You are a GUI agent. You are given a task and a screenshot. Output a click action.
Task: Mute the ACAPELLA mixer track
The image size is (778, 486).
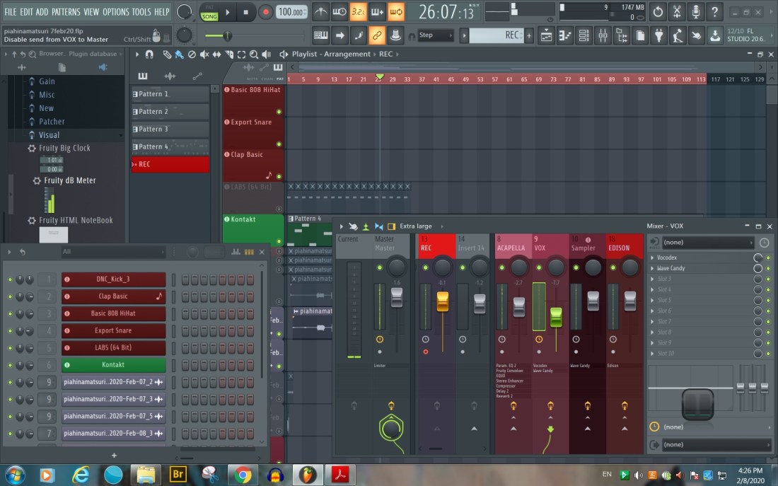click(x=499, y=267)
